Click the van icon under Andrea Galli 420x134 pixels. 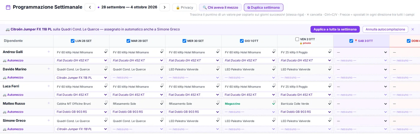point(4,60)
